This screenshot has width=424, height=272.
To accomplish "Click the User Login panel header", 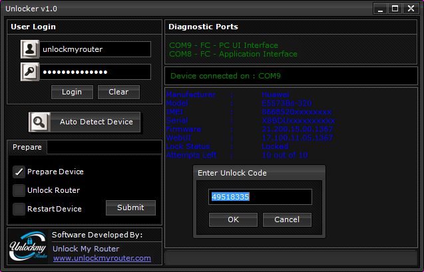I will tap(33, 27).
